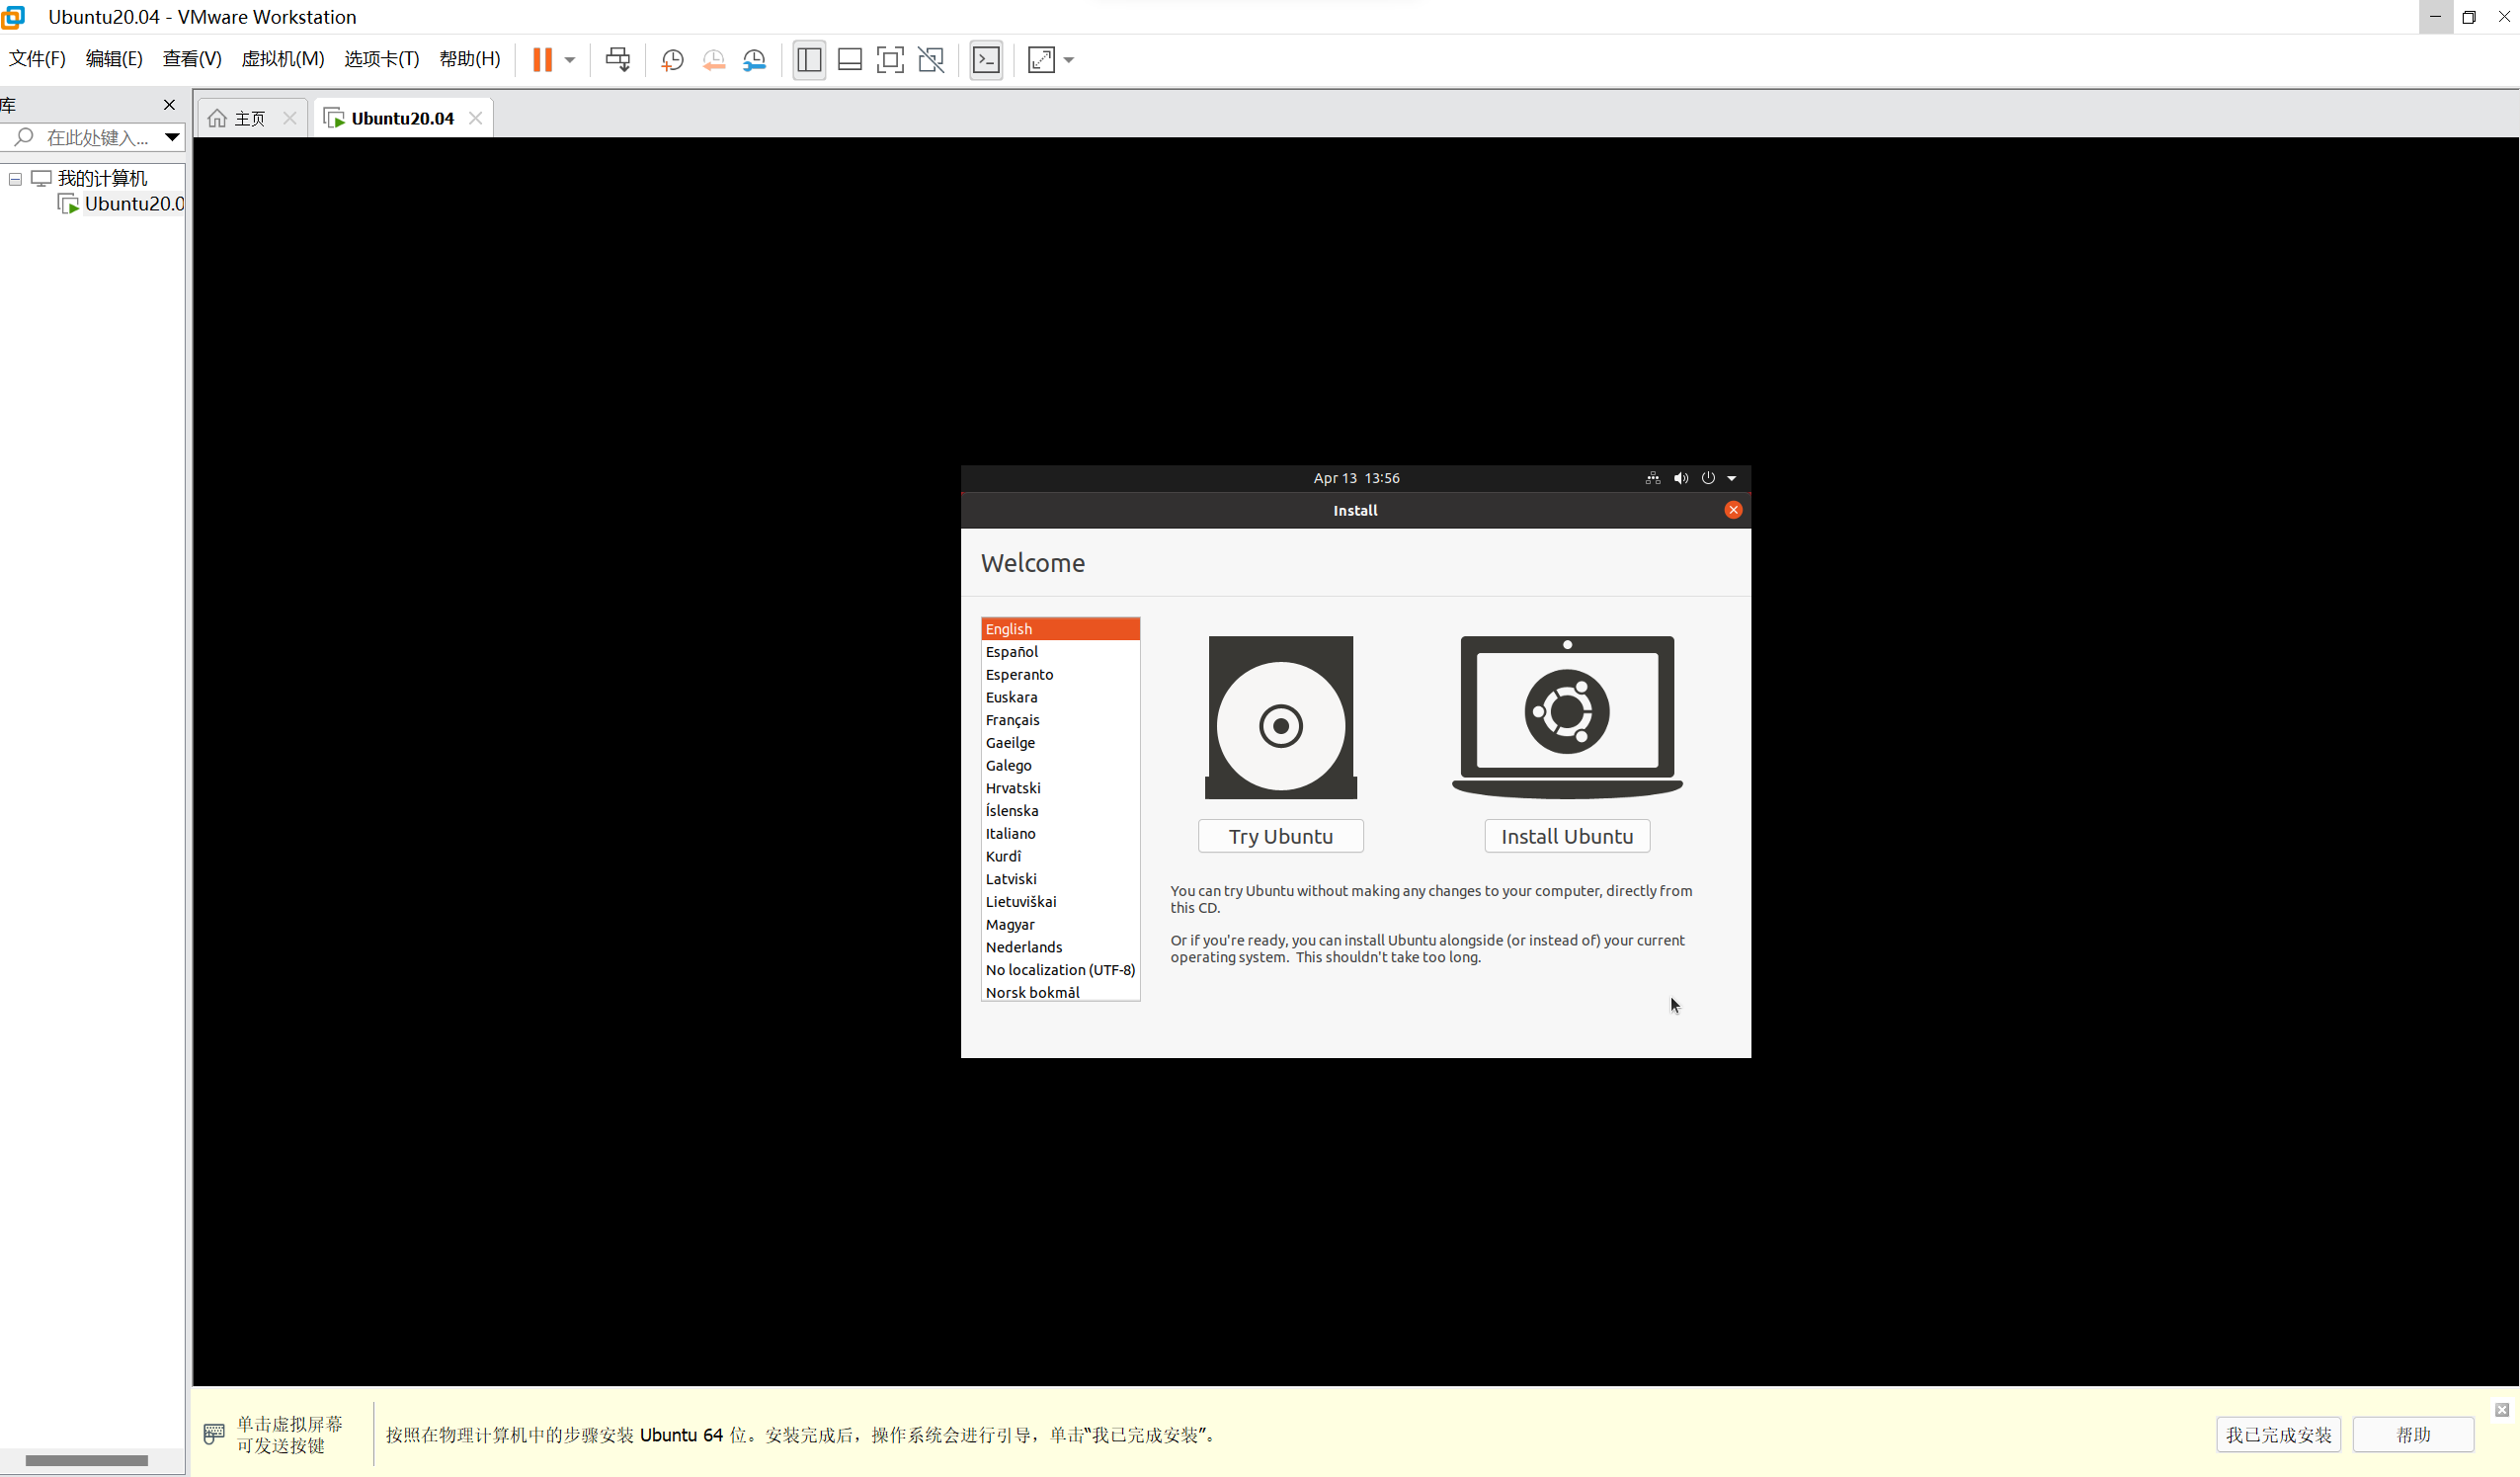Take a snapshot of the VM
Viewport: 2520px width, 1477px height.
[x=673, y=60]
